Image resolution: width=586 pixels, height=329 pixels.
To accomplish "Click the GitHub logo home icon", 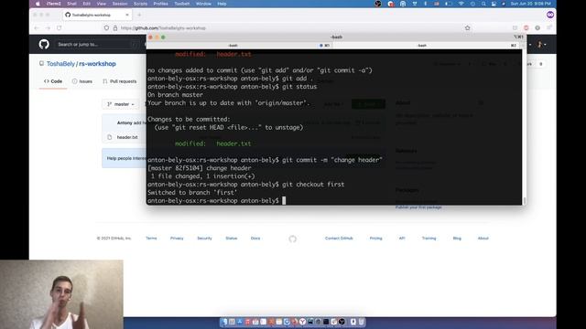I will coord(44,45).
